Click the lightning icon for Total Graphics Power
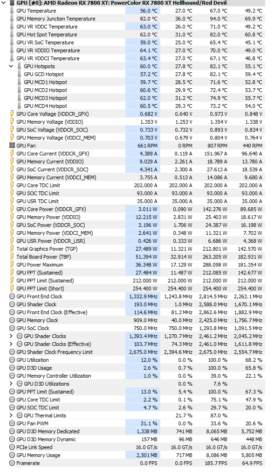 point(12,249)
